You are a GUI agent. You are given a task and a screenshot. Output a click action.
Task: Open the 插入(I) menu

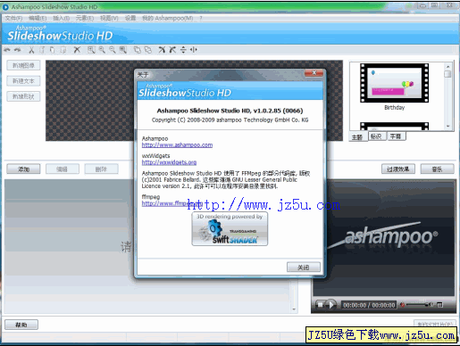62,19
